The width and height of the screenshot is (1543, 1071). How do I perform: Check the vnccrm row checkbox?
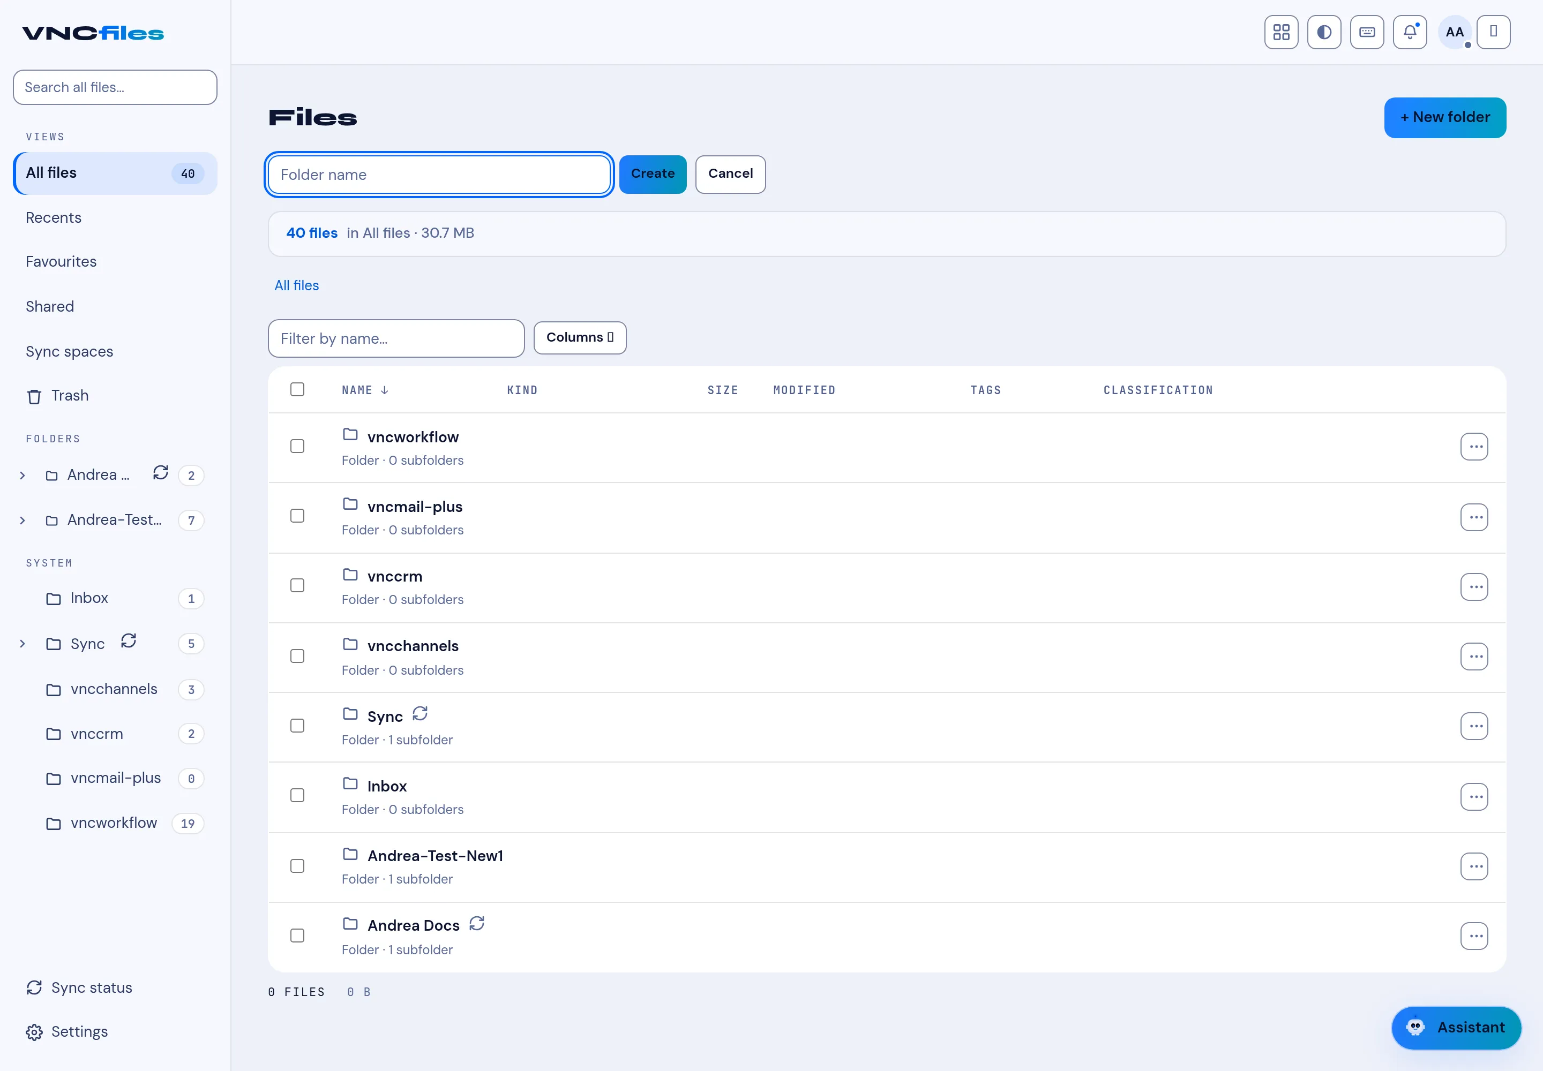[297, 586]
